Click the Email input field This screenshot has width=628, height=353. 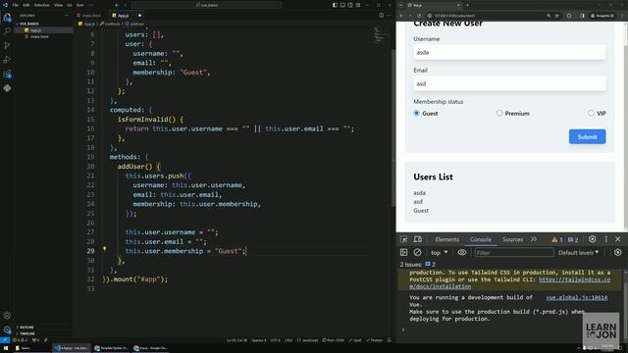point(509,83)
